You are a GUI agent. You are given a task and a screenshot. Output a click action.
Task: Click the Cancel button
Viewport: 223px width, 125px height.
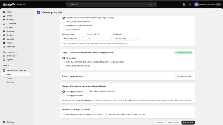(160, 122)
